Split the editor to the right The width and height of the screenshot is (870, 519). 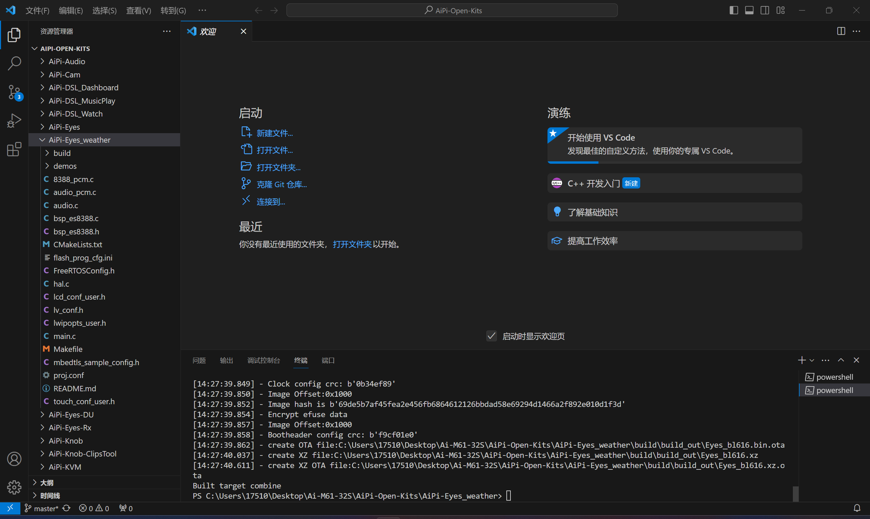pos(841,31)
